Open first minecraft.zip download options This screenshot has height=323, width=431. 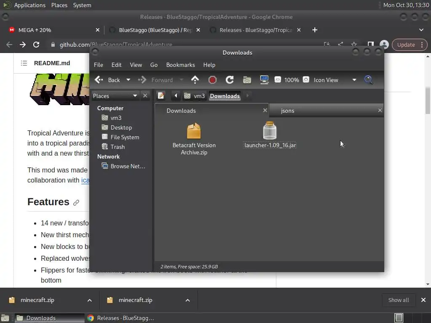click(90, 300)
